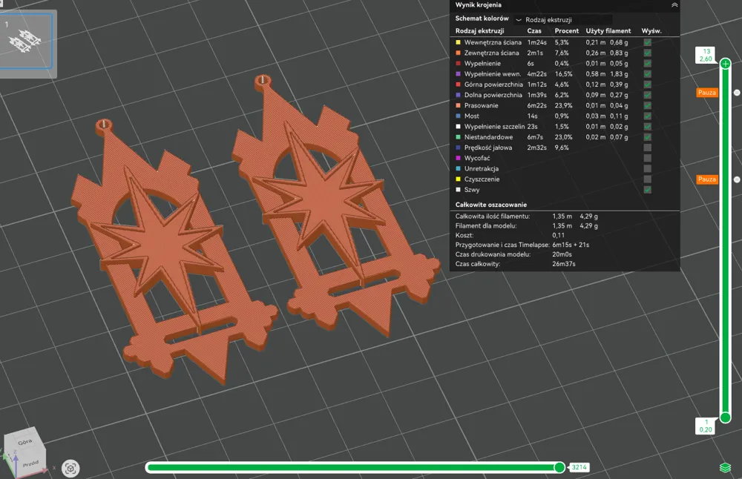Screen dimensions: 742x479
Task: Collapse the Wynik krojenia panel with the chevron
Action: click(674, 6)
